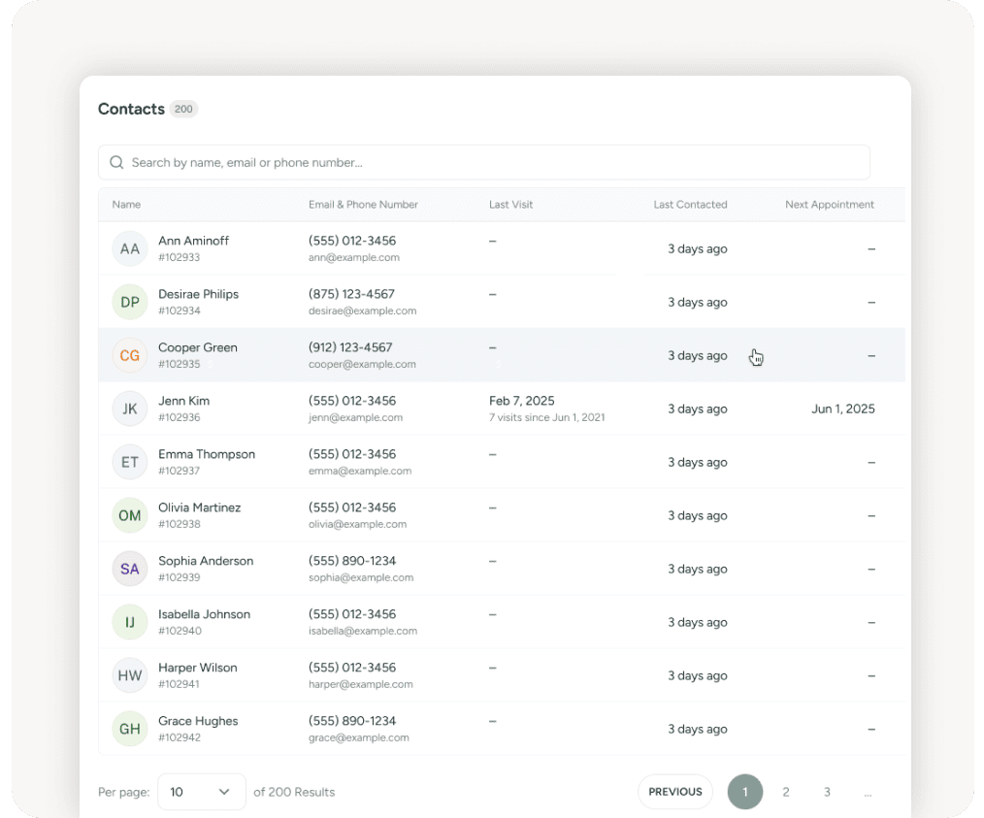Go to page 2 of results
Viewport: 984px width, 818px height.
[786, 792]
